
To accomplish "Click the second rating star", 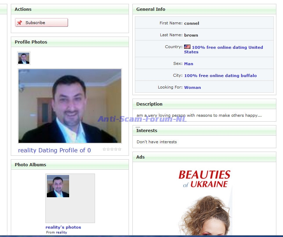I will pyautogui.click(x=108, y=149).
